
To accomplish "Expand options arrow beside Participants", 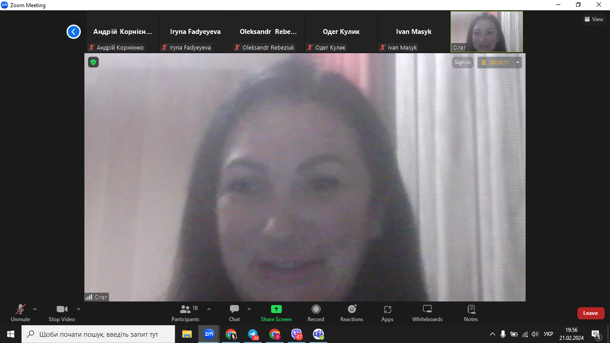I will pyautogui.click(x=209, y=309).
